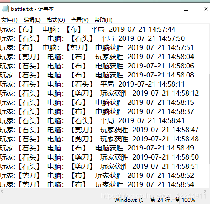
Task: Click the horizontal scrollbar right arrow
Action: (205, 191)
